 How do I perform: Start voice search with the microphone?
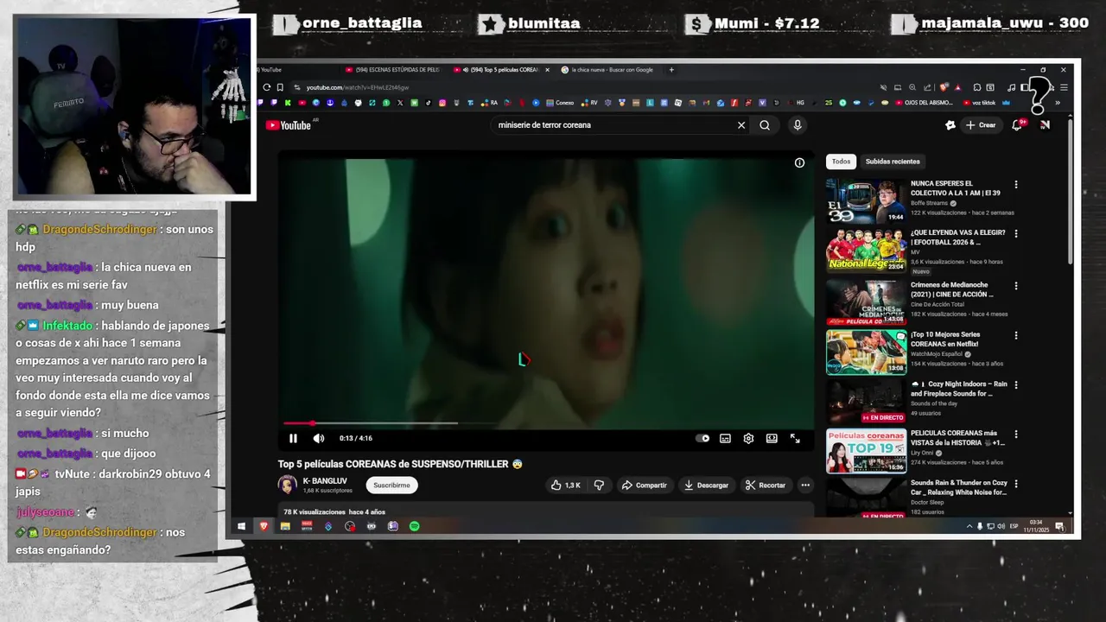click(x=797, y=125)
